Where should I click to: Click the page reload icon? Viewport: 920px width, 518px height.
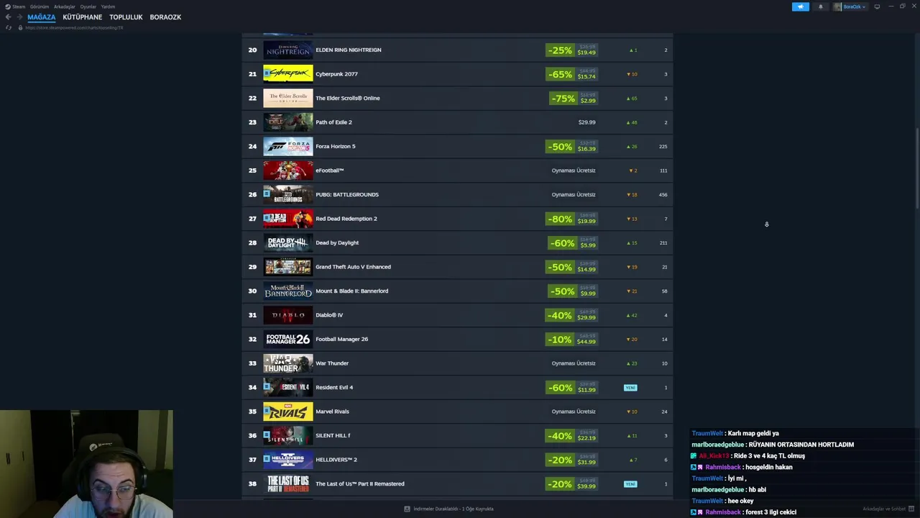click(x=9, y=27)
